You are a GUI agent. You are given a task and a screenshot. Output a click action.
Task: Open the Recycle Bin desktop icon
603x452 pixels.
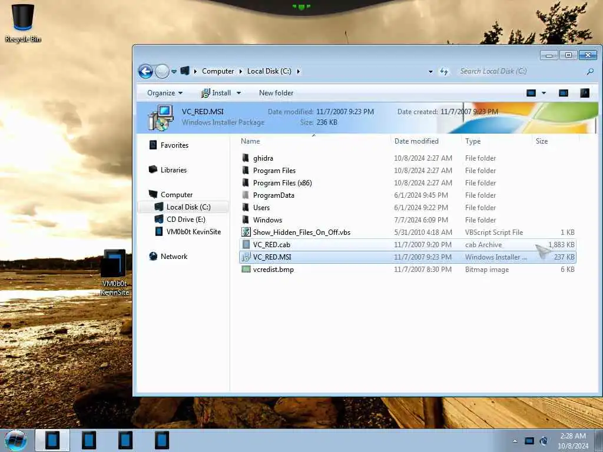[23, 23]
